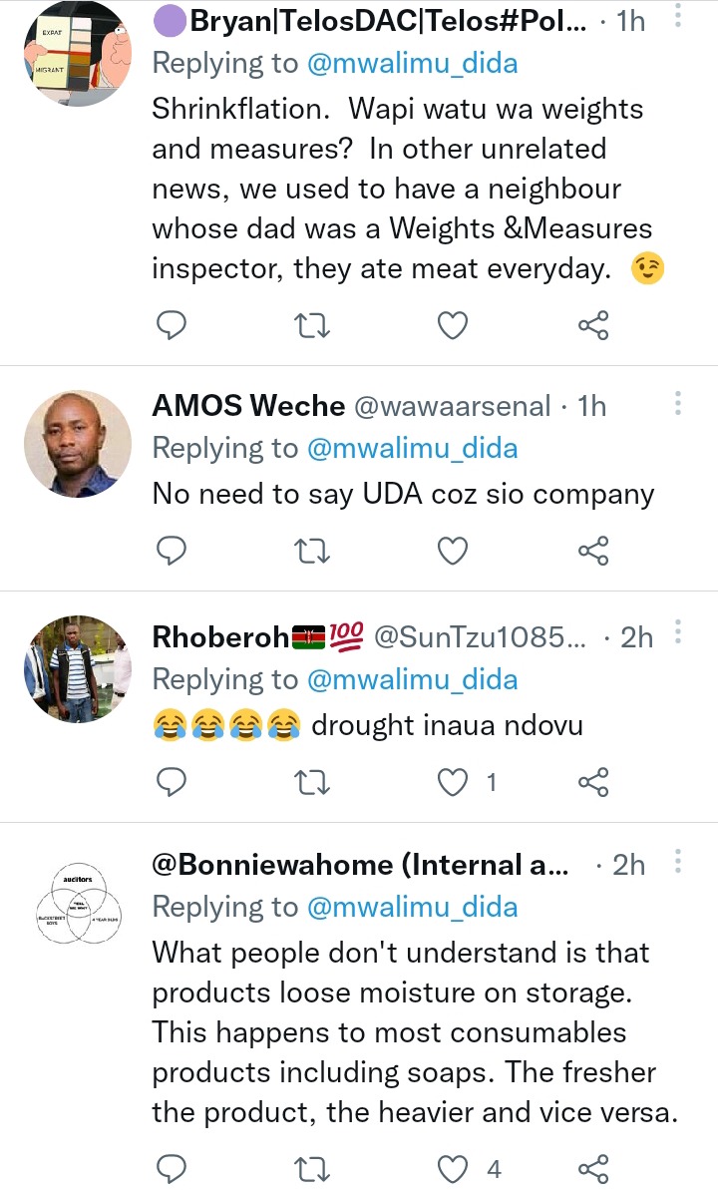This screenshot has height=1190, width=718.
Task: Share AMOS Weche's tweet
Action: click(x=593, y=550)
